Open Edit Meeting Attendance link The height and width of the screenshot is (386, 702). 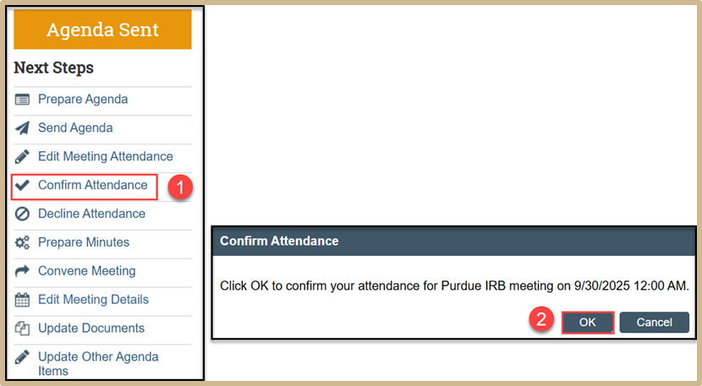tap(105, 157)
